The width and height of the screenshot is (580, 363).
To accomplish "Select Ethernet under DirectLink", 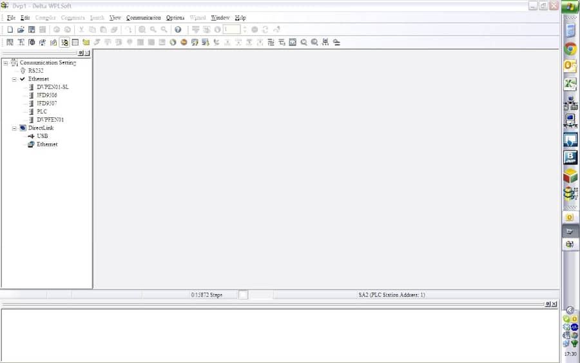I will pyautogui.click(x=47, y=144).
